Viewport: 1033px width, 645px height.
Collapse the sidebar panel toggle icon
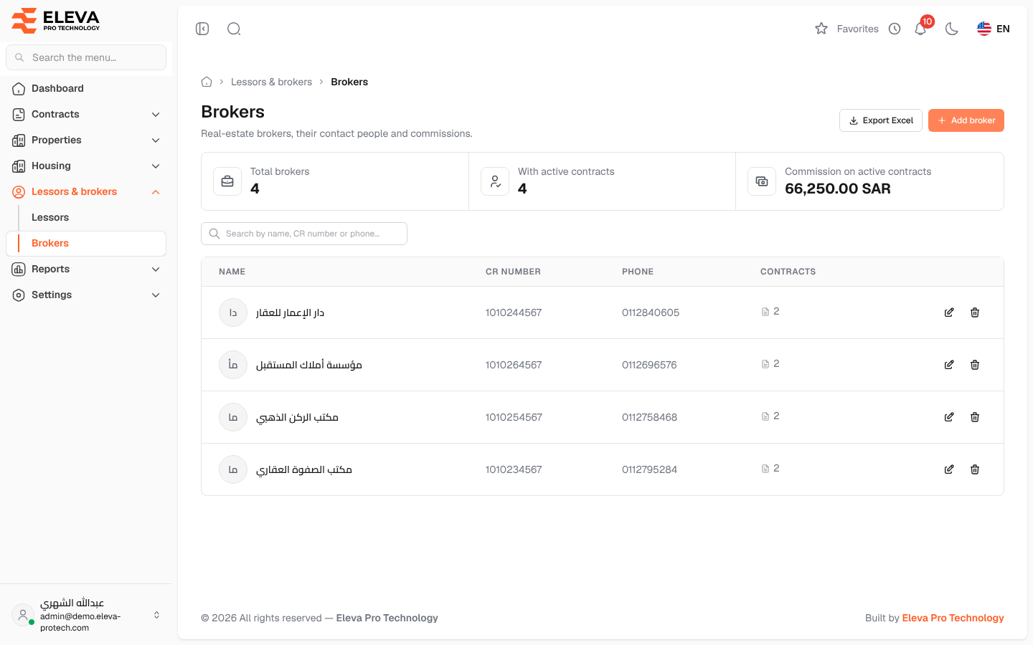(202, 29)
